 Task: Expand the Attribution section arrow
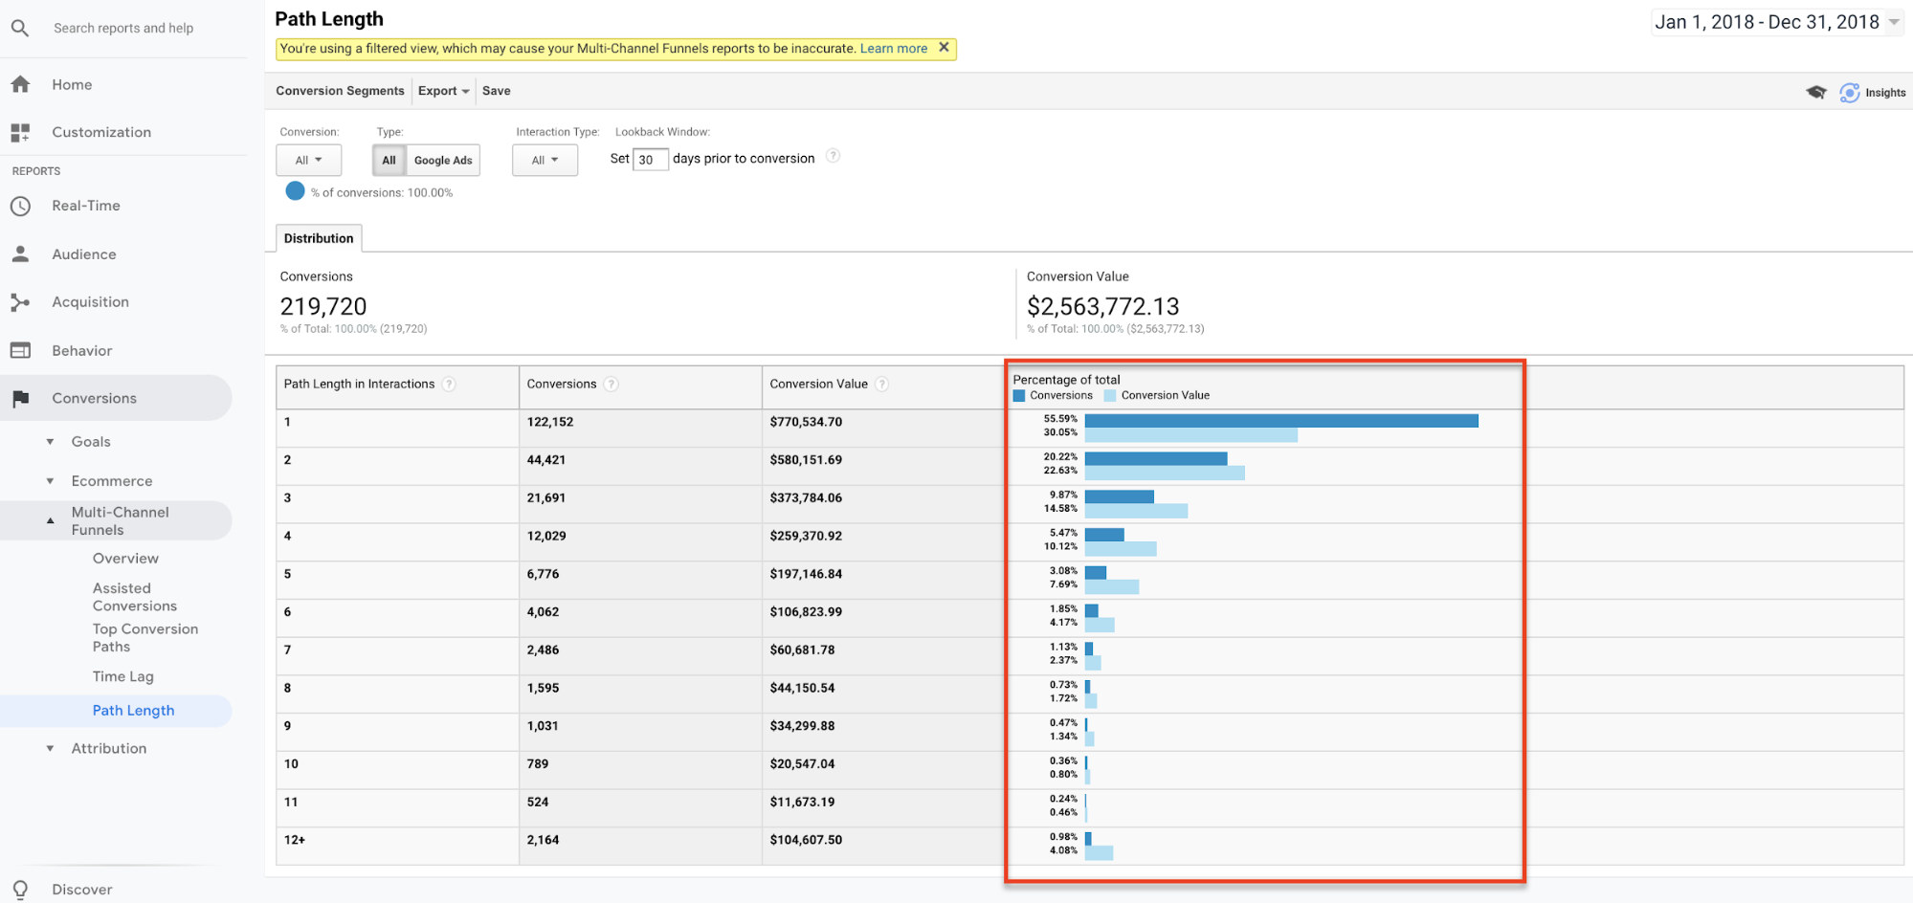coord(51,749)
